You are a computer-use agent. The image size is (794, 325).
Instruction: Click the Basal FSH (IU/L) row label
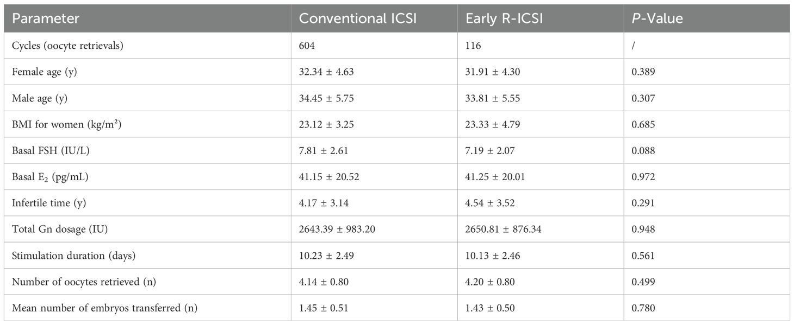point(51,150)
